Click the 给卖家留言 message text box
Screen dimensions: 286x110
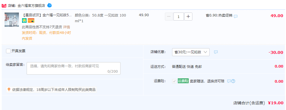(74, 68)
